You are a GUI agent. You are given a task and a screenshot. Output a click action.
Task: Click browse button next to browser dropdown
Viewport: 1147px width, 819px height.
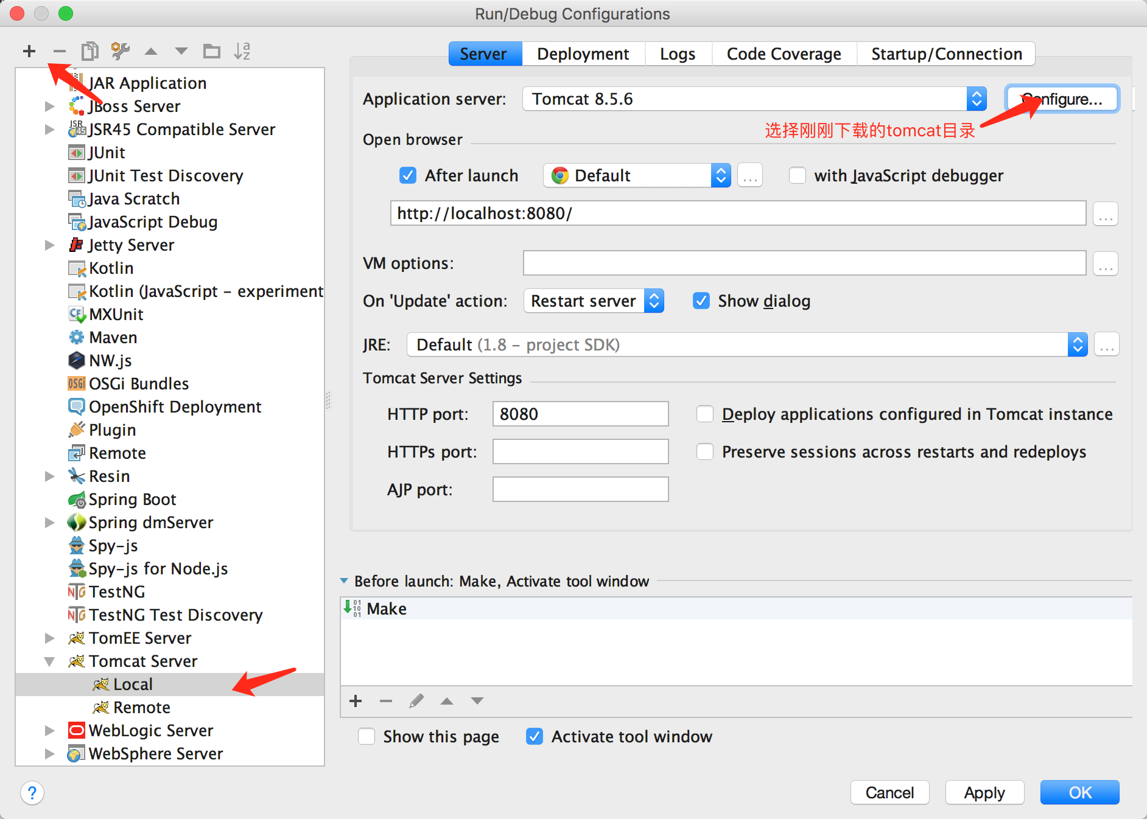click(x=750, y=176)
